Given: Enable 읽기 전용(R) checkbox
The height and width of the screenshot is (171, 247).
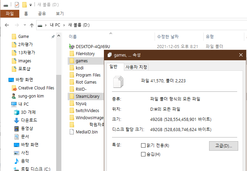Looking at the screenshot, I should [x=143, y=145].
